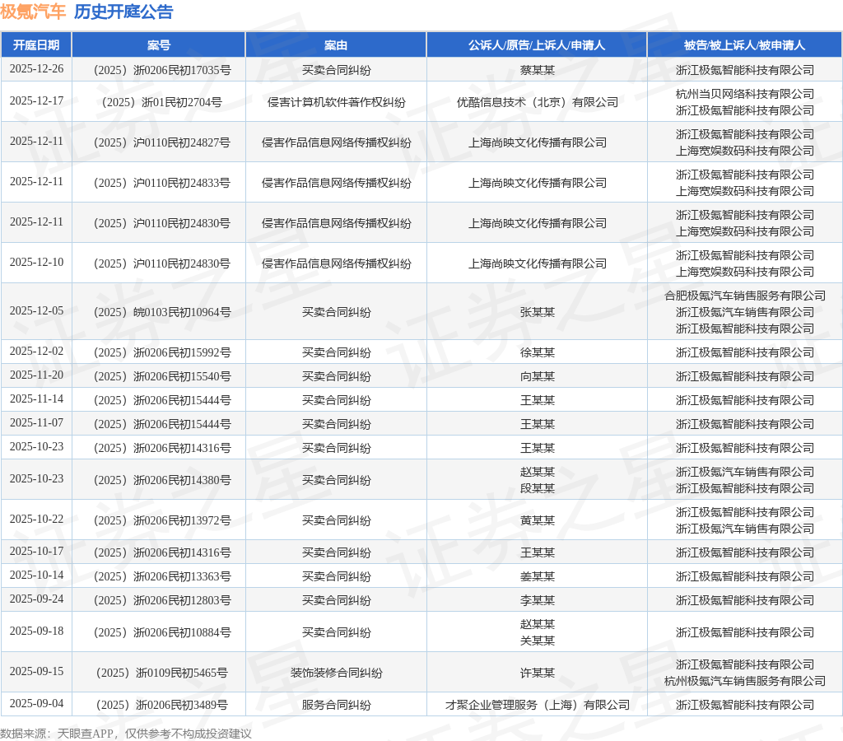Click the date 2025-09-15
The height and width of the screenshot is (741, 843).
(36, 672)
